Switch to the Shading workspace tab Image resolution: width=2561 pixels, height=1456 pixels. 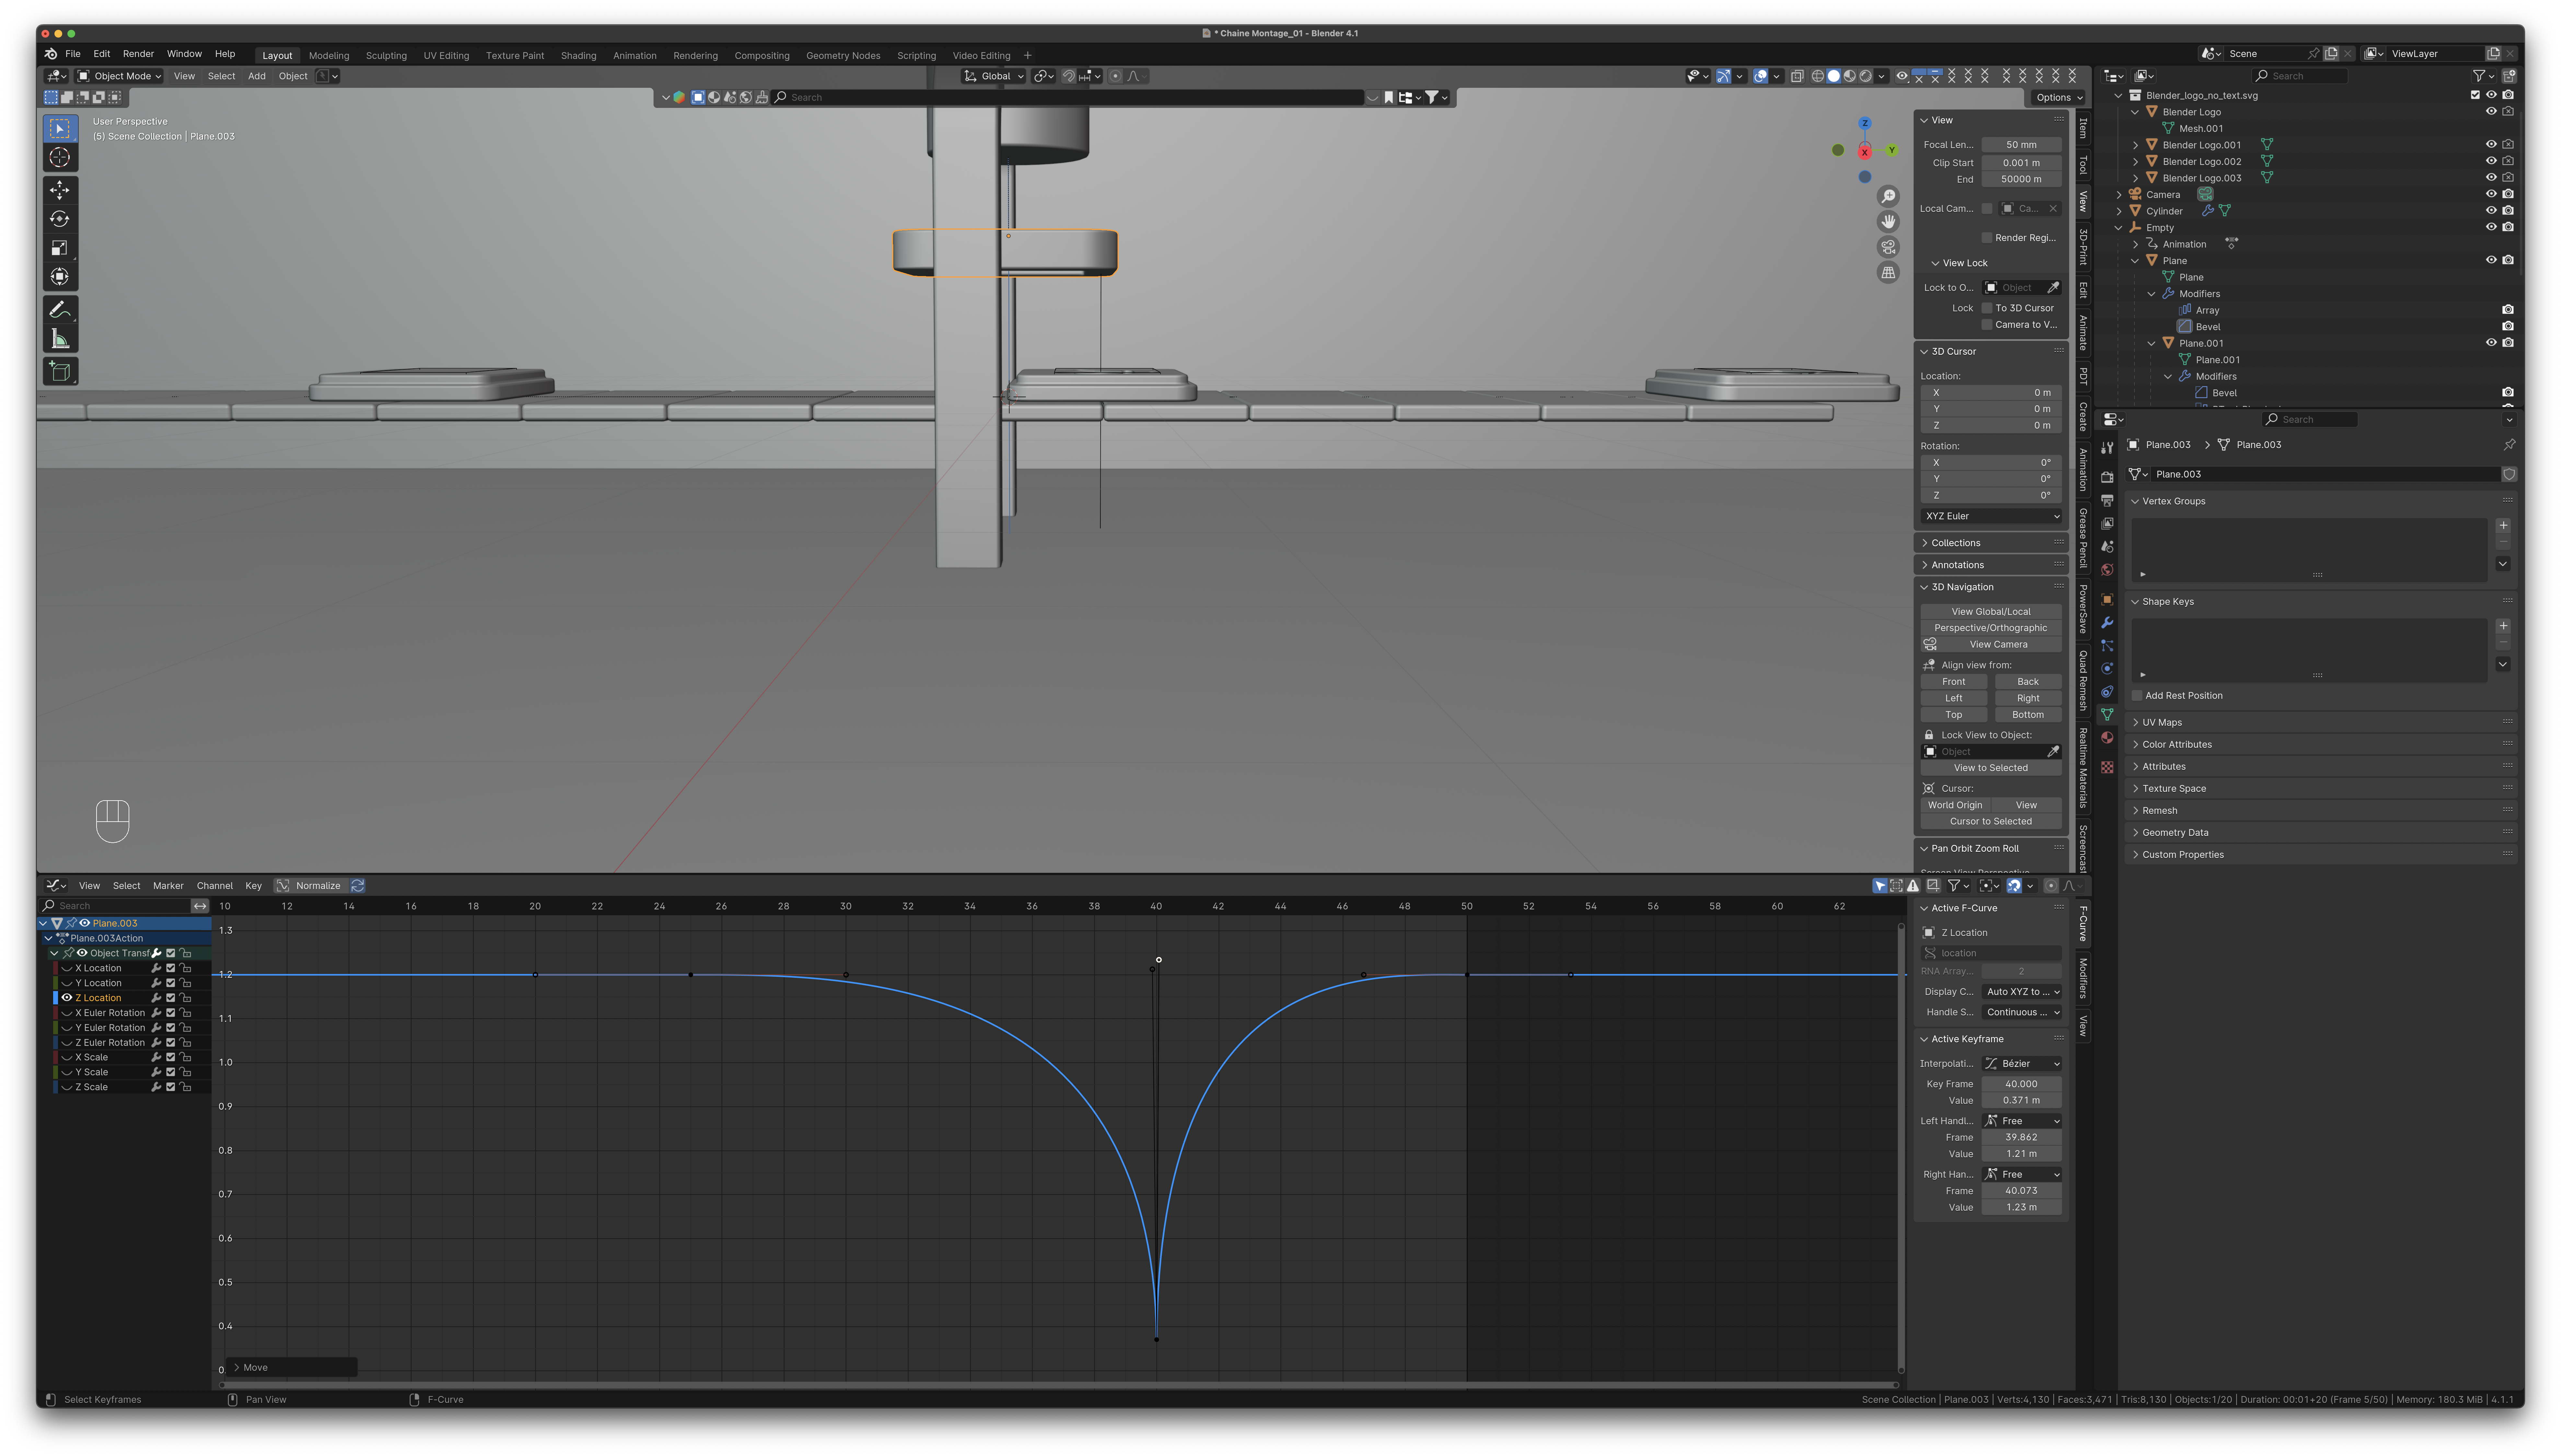tap(578, 56)
